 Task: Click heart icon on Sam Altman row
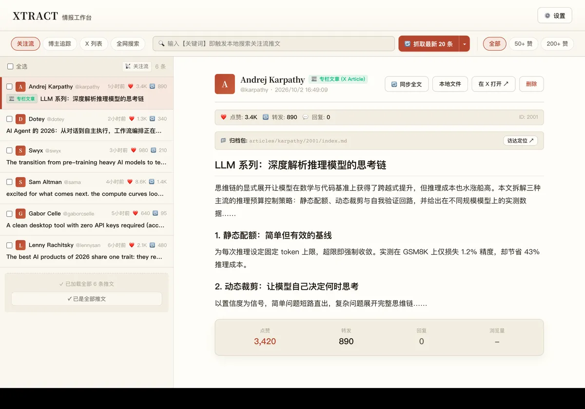[x=130, y=182]
